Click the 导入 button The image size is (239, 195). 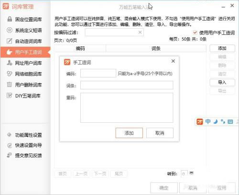point(222,82)
